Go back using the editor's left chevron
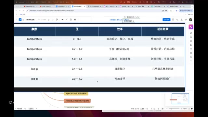The width and height of the screenshot is (208, 117). tap(17, 19)
